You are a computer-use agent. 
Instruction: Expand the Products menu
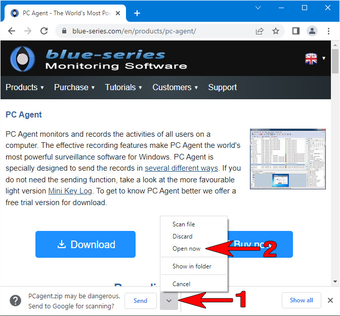[25, 87]
